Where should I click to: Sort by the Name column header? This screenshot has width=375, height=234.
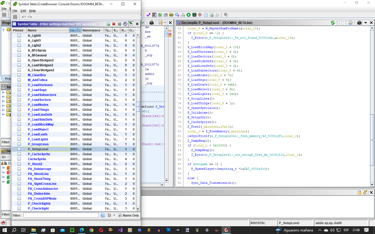pyautogui.click(x=48, y=30)
